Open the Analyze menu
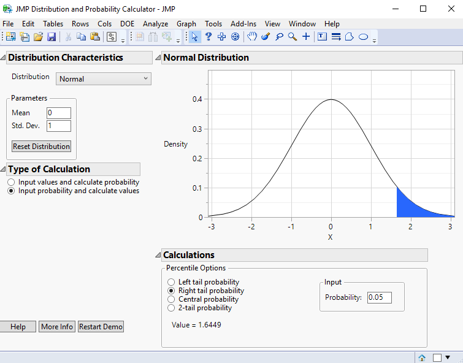The height and width of the screenshot is (363, 463). tap(155, 23)
